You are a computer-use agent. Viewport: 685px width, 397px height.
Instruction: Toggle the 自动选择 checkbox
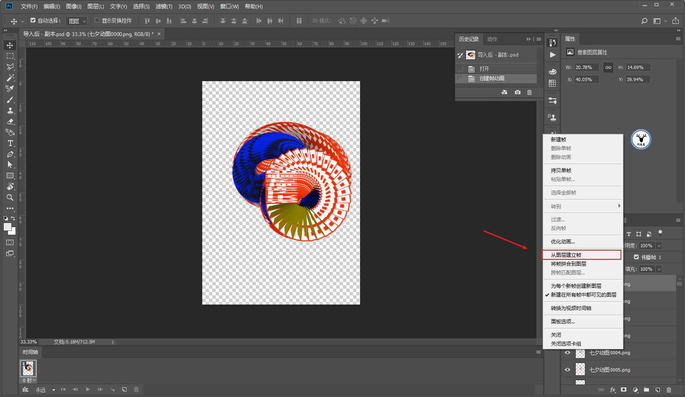[x=33, y=20]
